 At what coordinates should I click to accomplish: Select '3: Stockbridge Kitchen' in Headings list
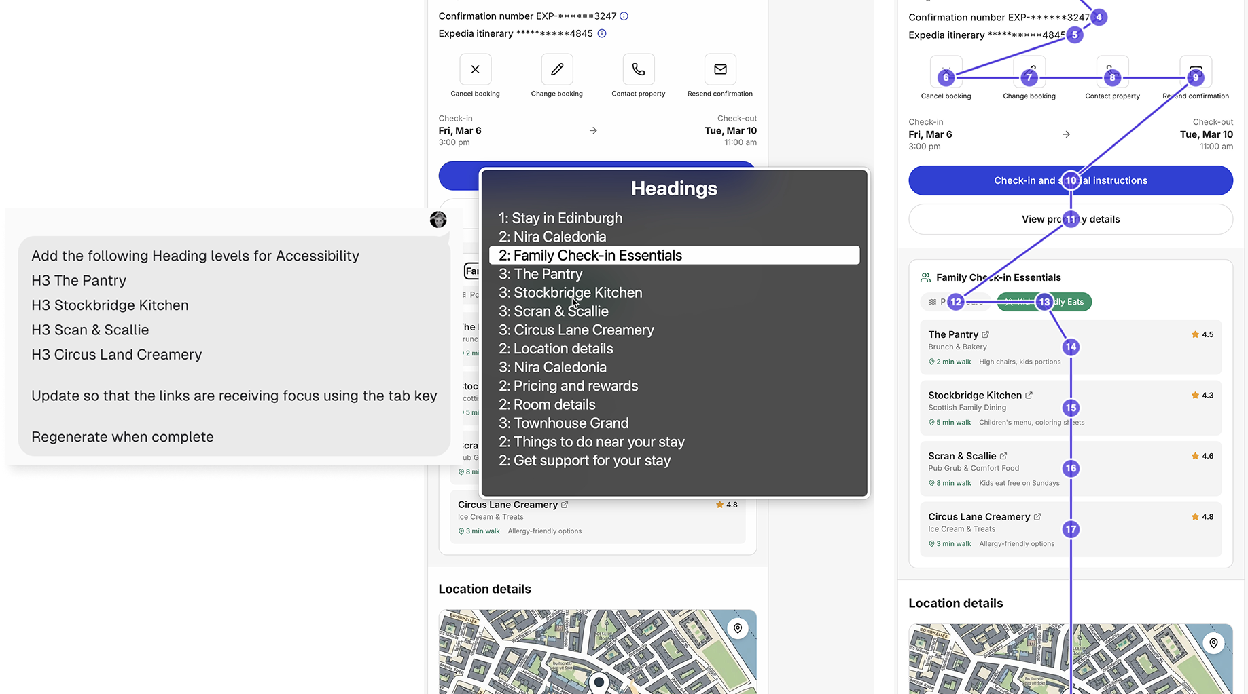[571, 292]
